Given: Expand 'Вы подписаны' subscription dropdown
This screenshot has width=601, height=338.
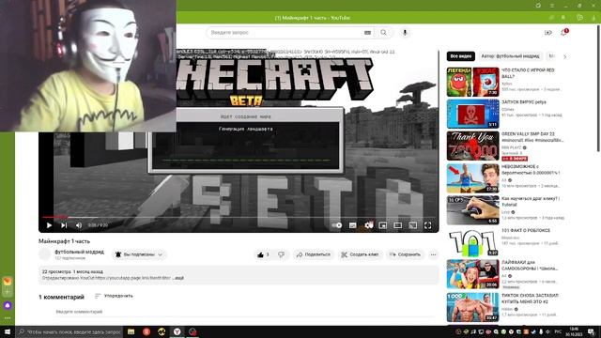Looking at the screenshot, I should (x=139, y=254).
